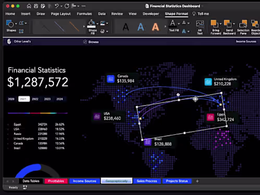This screenshot has width=260, height=195.
Task: Click the rotation handle of the selected shape
Action: [178, 95]
